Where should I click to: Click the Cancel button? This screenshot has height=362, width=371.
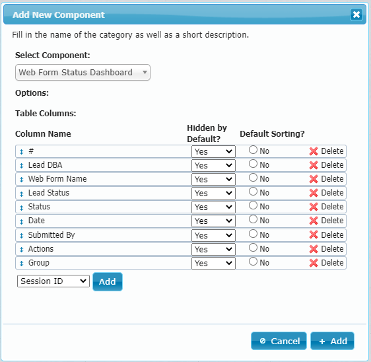pyautogui.click(x=279, y=341)
